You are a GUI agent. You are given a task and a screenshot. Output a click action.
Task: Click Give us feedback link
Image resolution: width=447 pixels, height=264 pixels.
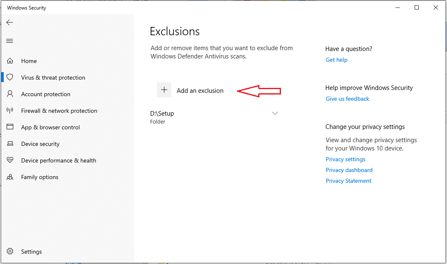point(347,99)
